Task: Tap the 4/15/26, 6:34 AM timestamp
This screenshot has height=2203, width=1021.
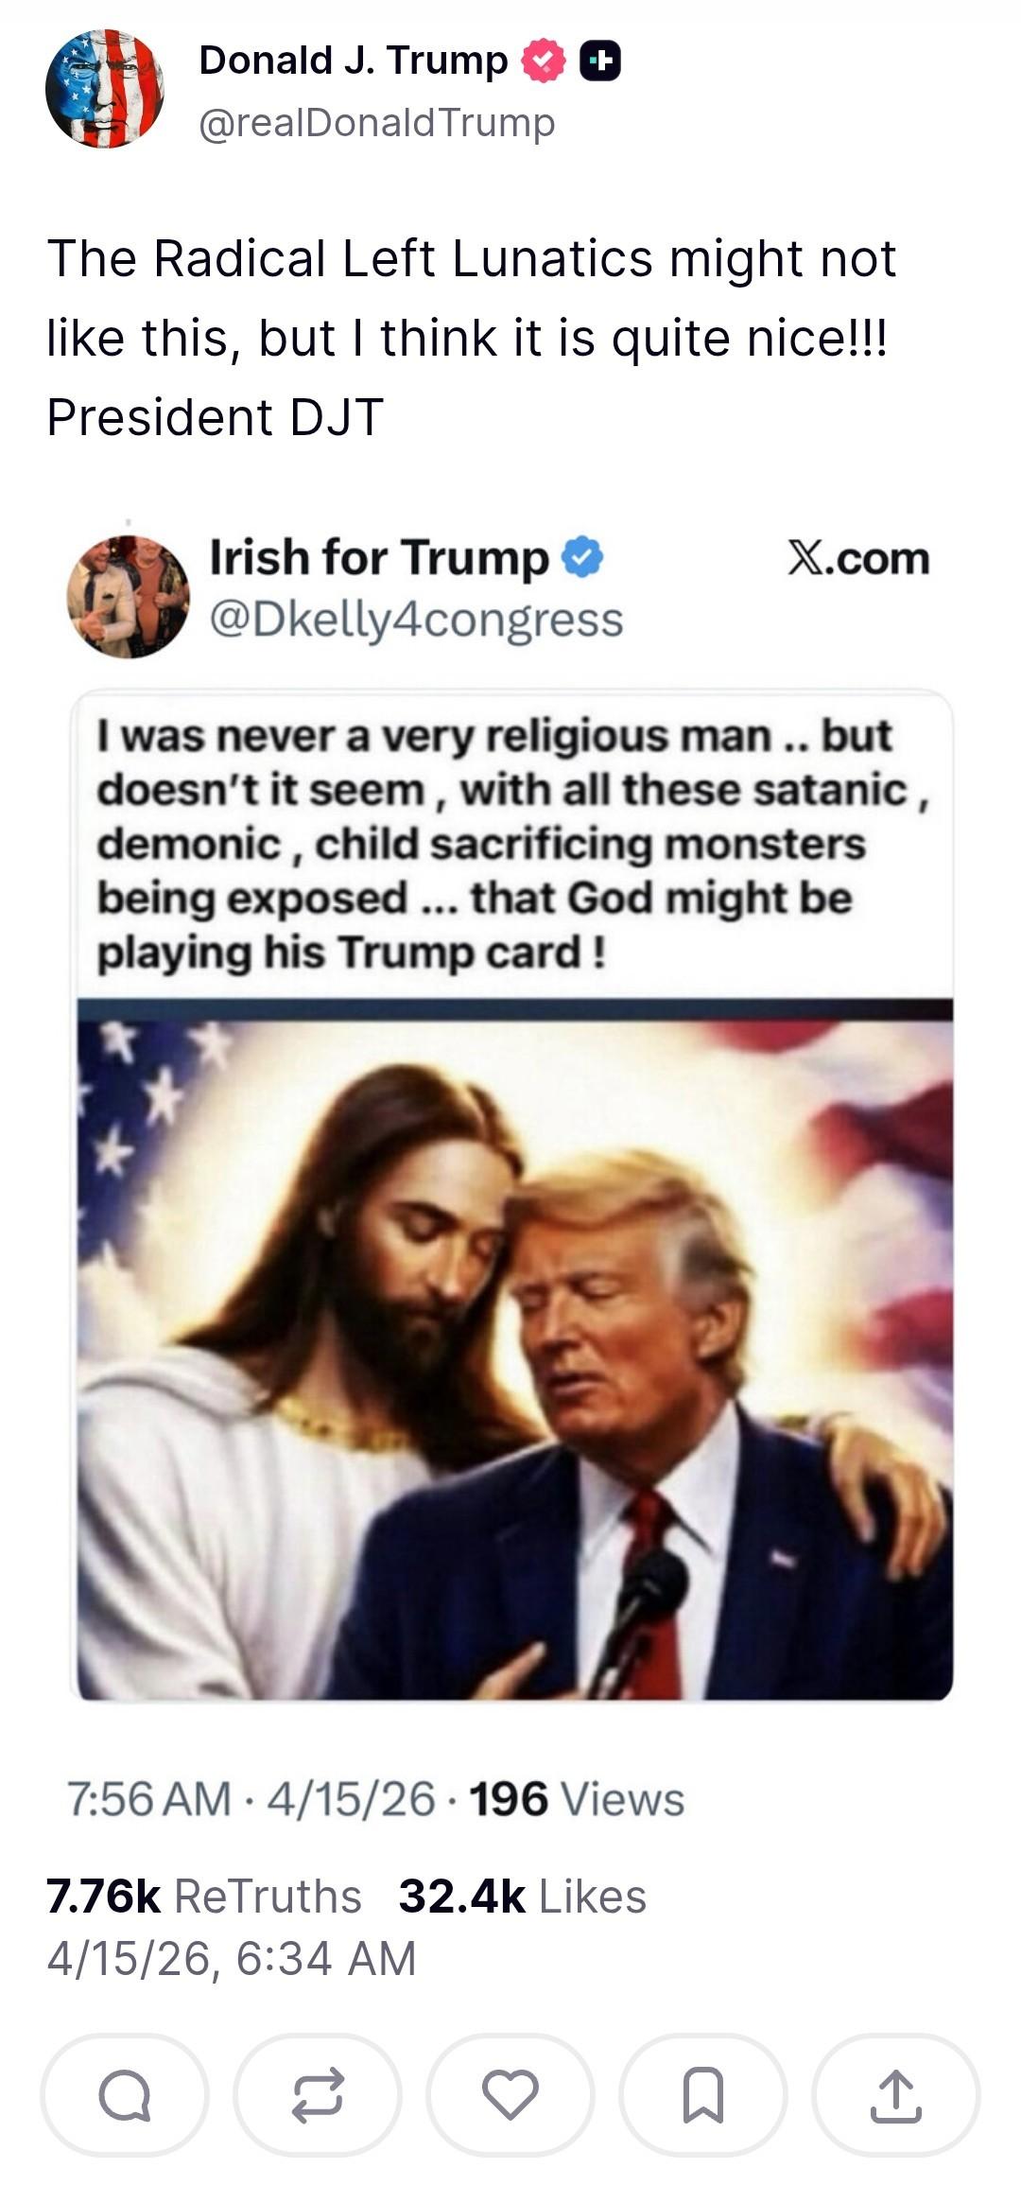Action: [232, 1957]
